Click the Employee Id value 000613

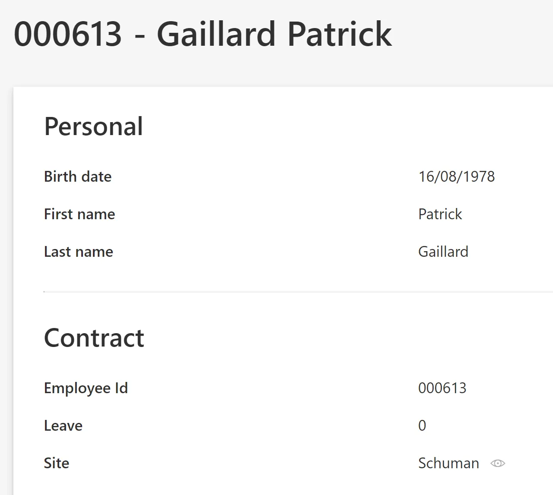click(442, 388)
